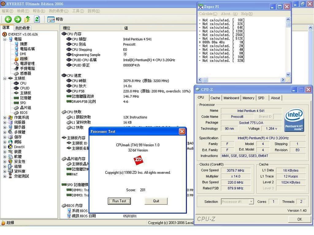The height and width of the screenshot is (235, 314).
Task: Open the Help menu in Super PI
Action: 247,14
